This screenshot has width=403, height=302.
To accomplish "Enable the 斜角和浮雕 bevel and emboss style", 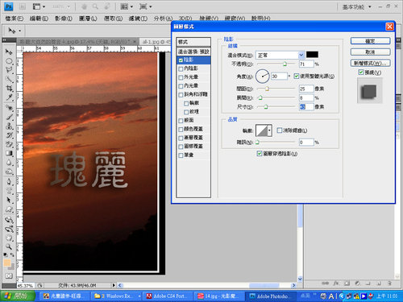I will tap(181, 95).
